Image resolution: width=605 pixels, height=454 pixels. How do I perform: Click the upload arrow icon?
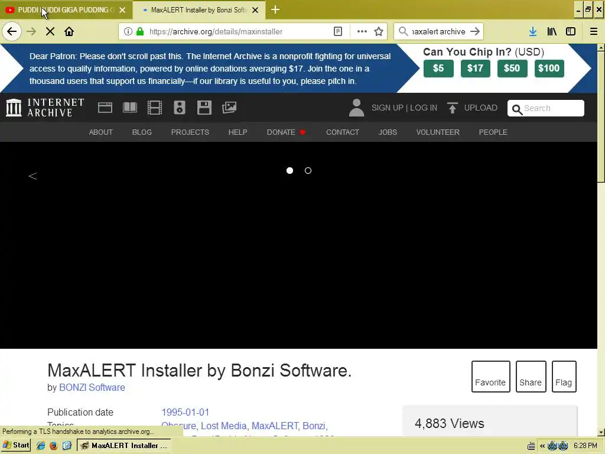click(452, 108)
